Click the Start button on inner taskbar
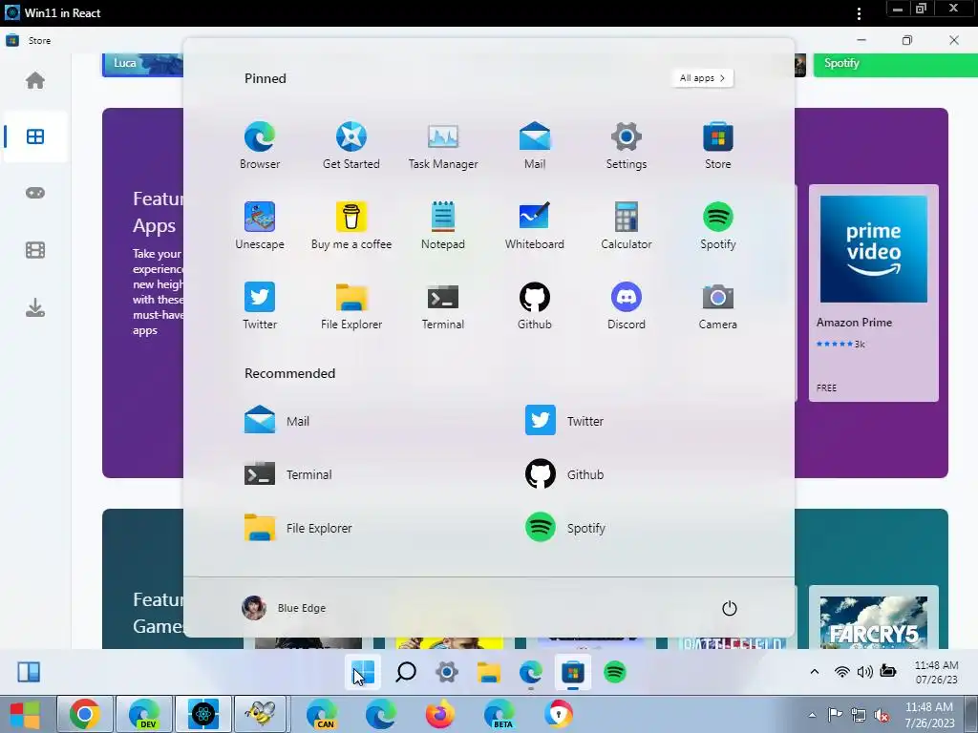Screen dimensions: 978x733 pos(363,672)
